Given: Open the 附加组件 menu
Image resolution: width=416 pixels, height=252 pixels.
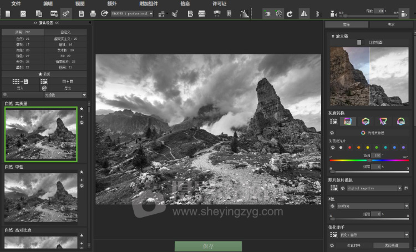Looking at the screenshot, I should (x=148, y=3).
